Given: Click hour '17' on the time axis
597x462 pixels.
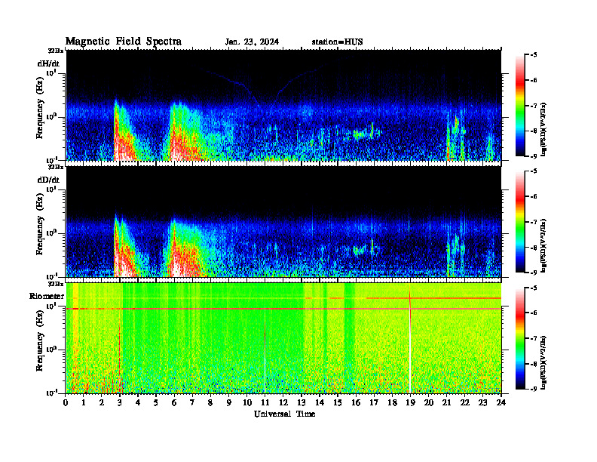Looking at the screenshot, I should click(x=375, y=402).
